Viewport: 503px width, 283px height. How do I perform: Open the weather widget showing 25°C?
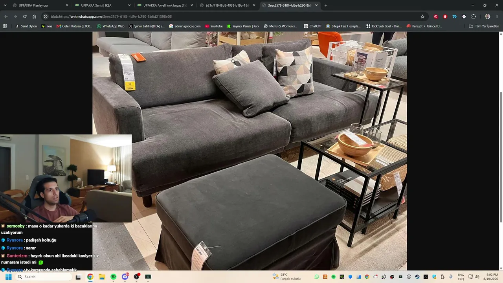click(x=286, y=277)
